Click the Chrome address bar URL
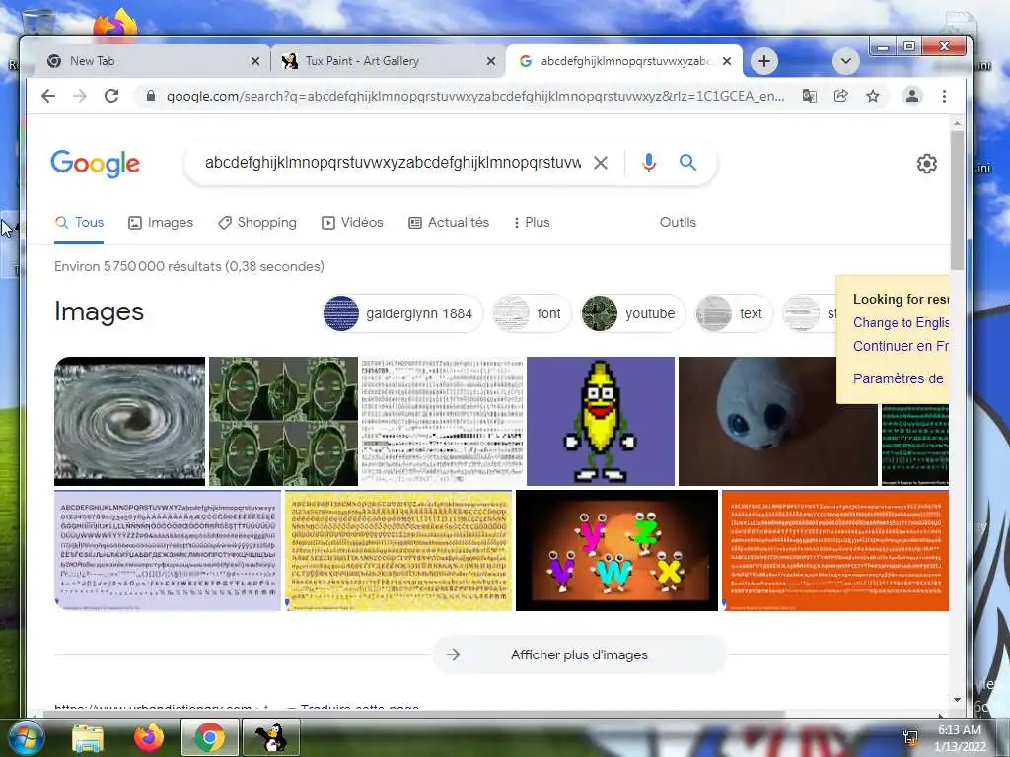Screen dimensions: 1010x757 pos(475,96)
